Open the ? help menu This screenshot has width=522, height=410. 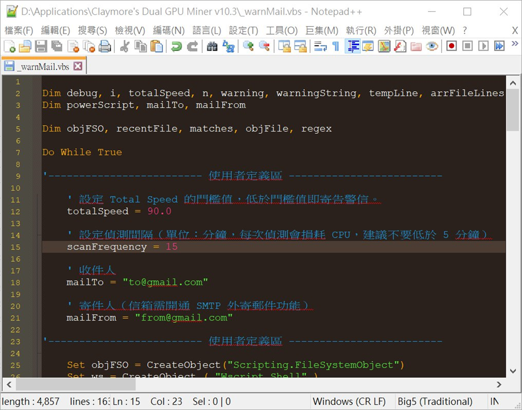pyautogui.click(x=465, y=31)
